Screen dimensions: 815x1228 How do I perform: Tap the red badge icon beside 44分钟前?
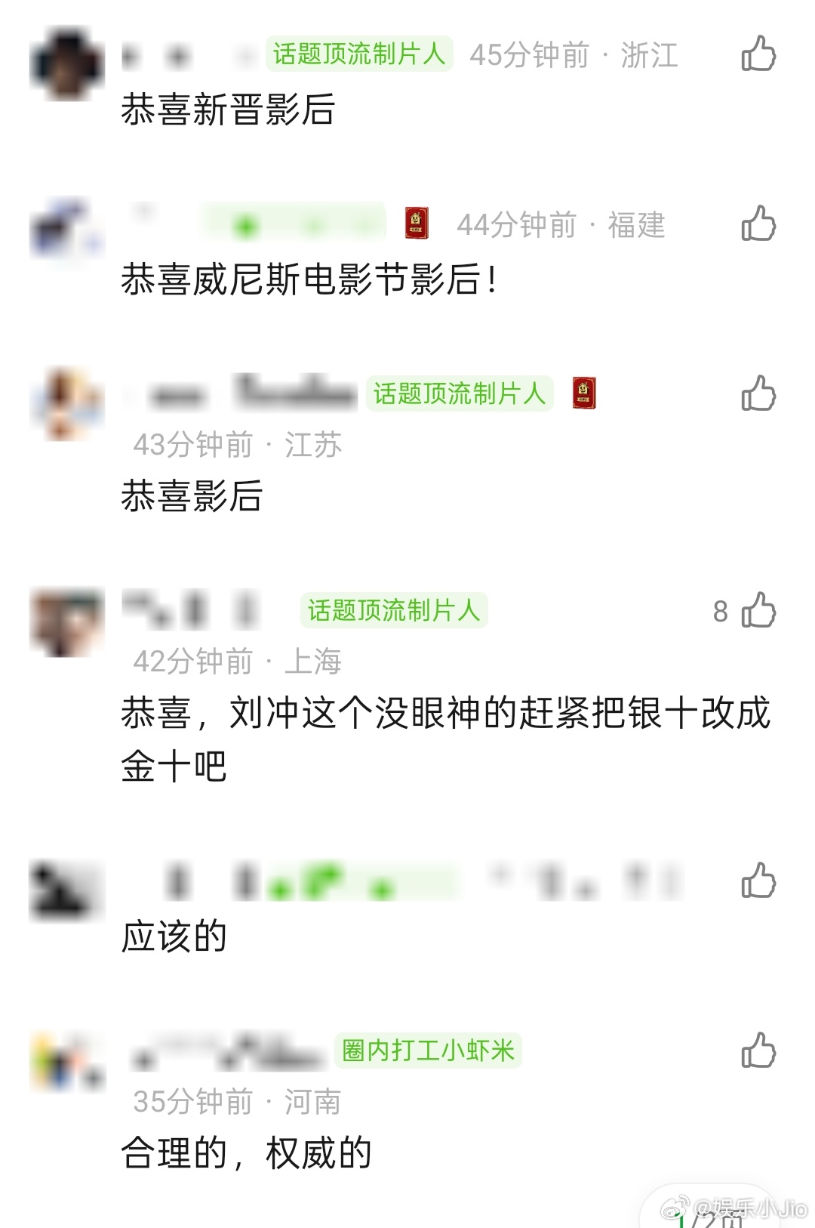coord(417,224)
